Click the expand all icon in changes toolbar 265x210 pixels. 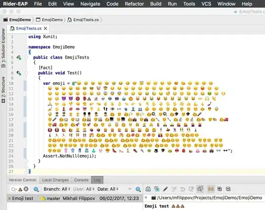click(219, 189)
